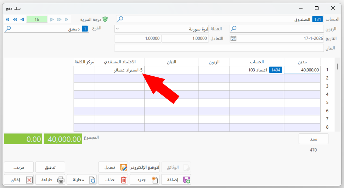Go to previous voucher record

[x=22, y=19]
